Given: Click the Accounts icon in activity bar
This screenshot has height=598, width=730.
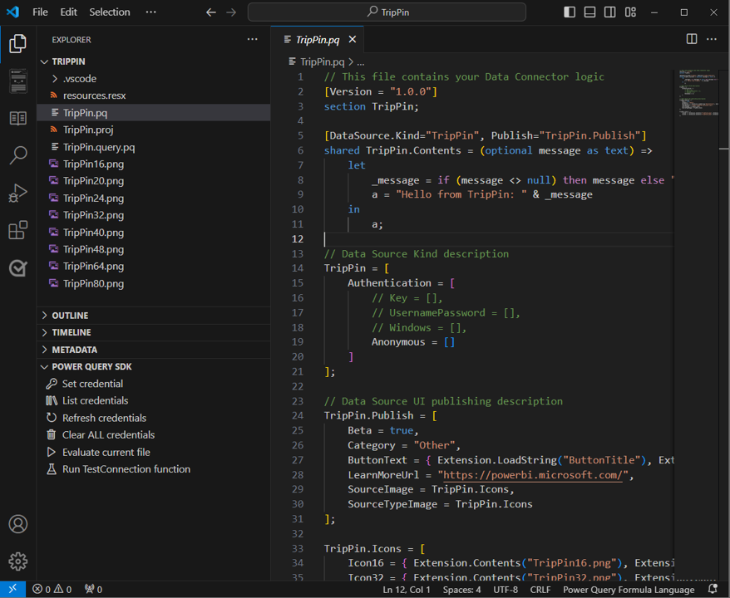Looking at the screenshot, I should 17,524.
